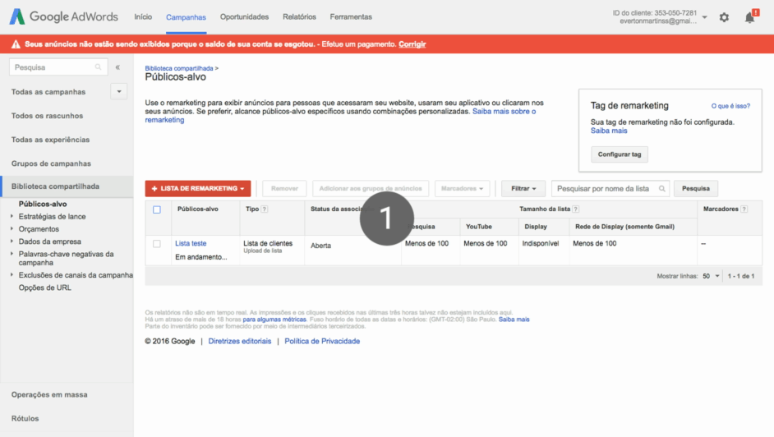Open Diretrizes editoriais link
The height and width of the screenshot is (437, 774).
click(x=240, y=341)
